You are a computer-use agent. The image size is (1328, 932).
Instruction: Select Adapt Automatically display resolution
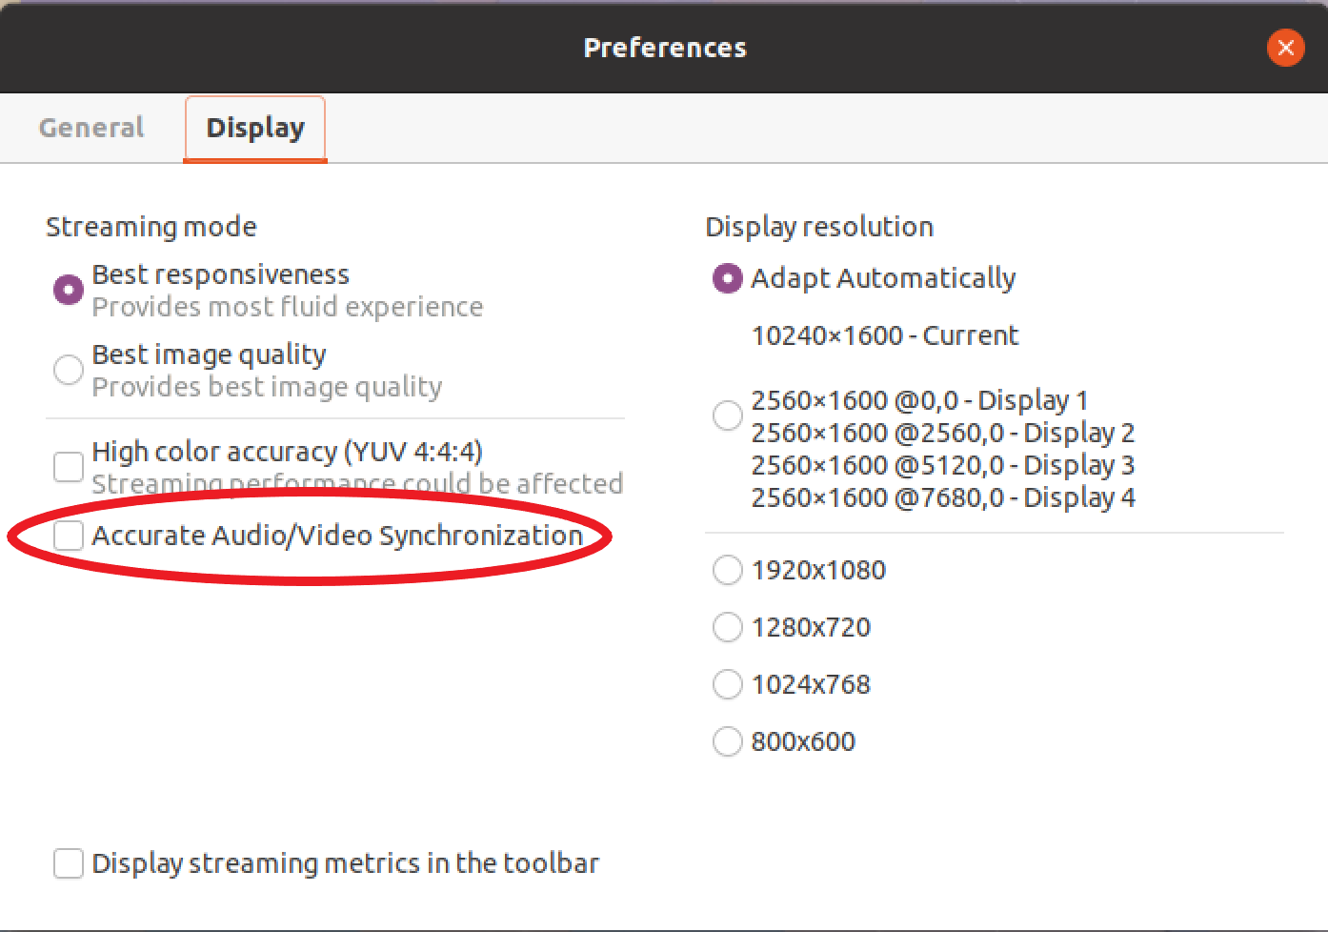pos(727,278)
